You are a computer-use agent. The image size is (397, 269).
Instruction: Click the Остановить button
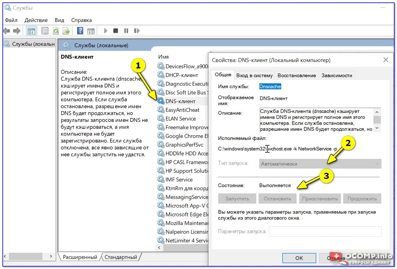(277, 198)
